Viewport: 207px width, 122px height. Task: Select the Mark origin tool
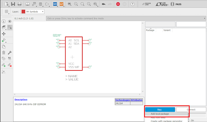pos(4,72)
